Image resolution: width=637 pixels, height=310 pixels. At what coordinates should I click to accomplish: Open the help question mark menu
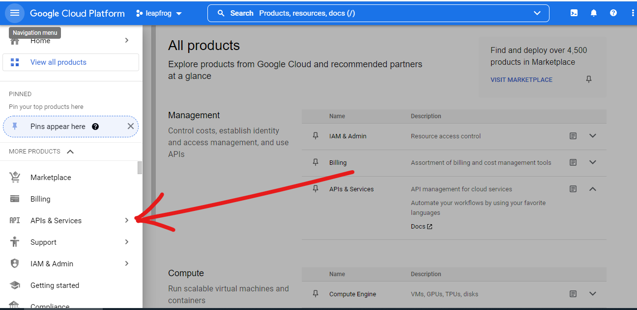(x=613, y=13)
